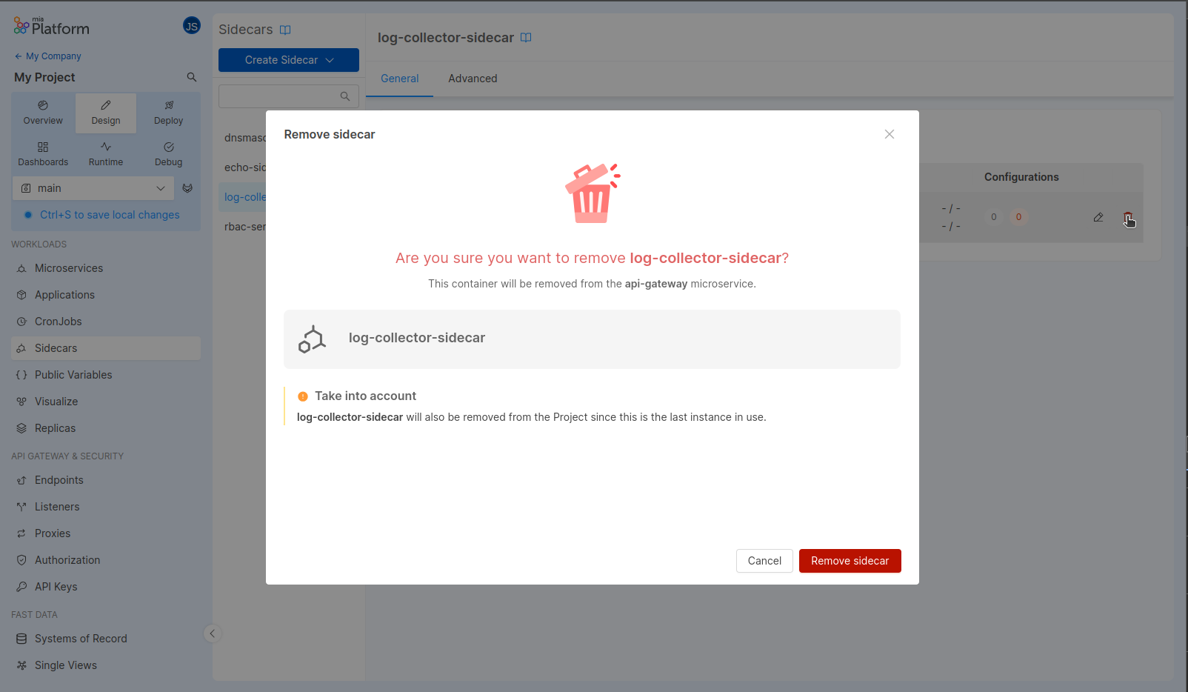Open log-collector-sidecar documentation book icon
The image size is (1188, 692).
coord(526,38)
